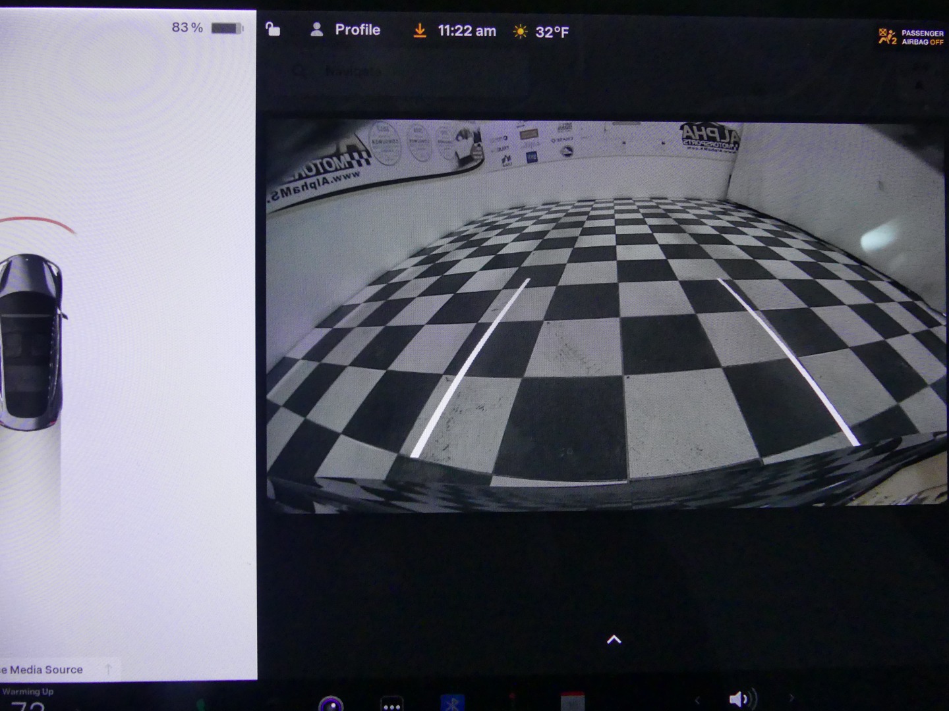
Task: Tap the Passenger Airbag OFF indicator
Action: [911, 37]
